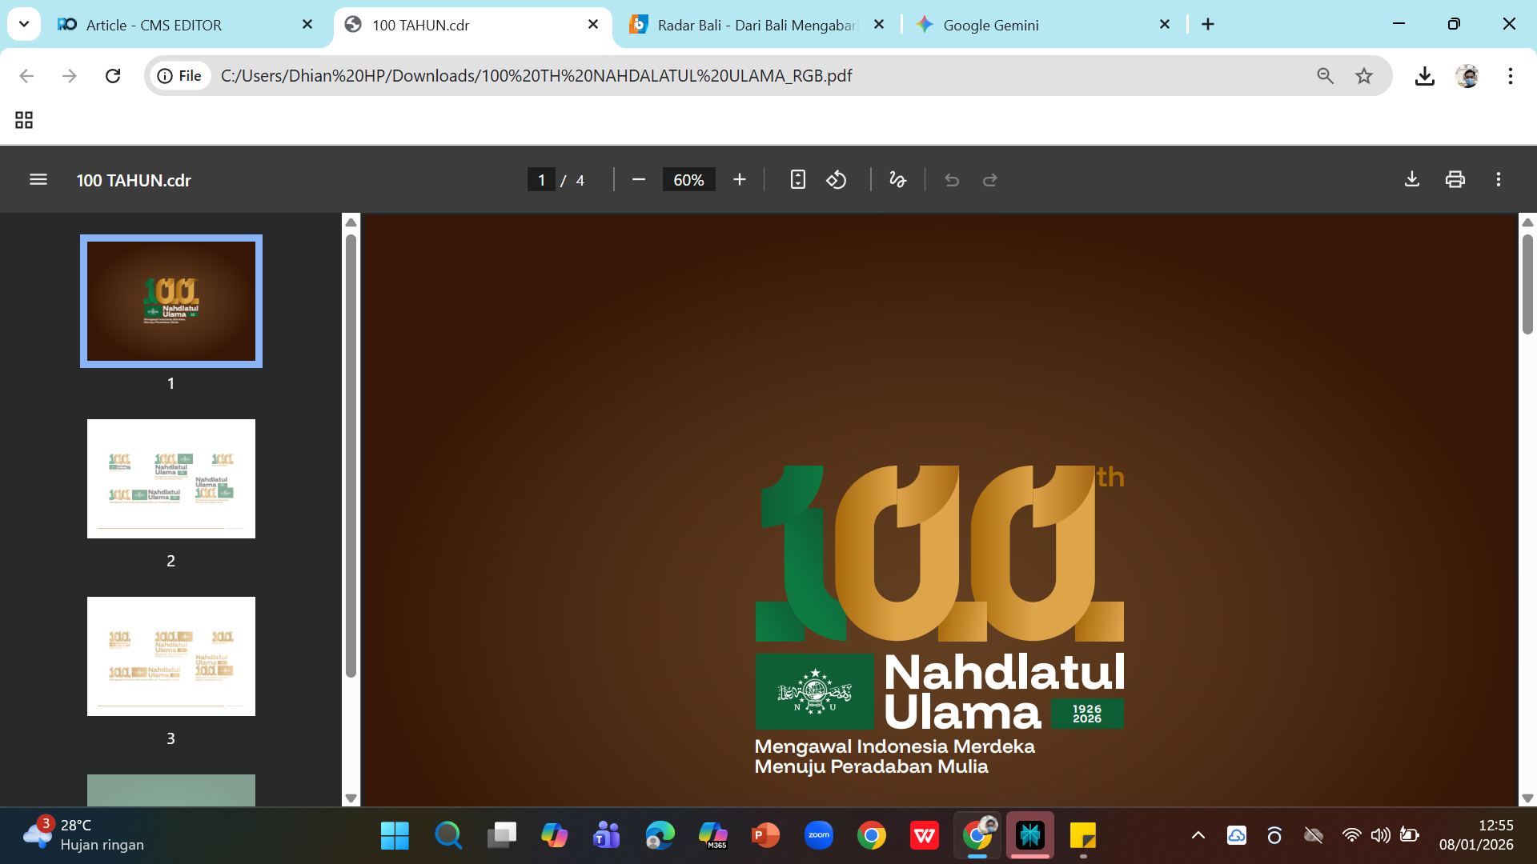The image size is (1537, 864).
Task: Zoom out the PDF with minus button
Action: (x=638, y=180)
